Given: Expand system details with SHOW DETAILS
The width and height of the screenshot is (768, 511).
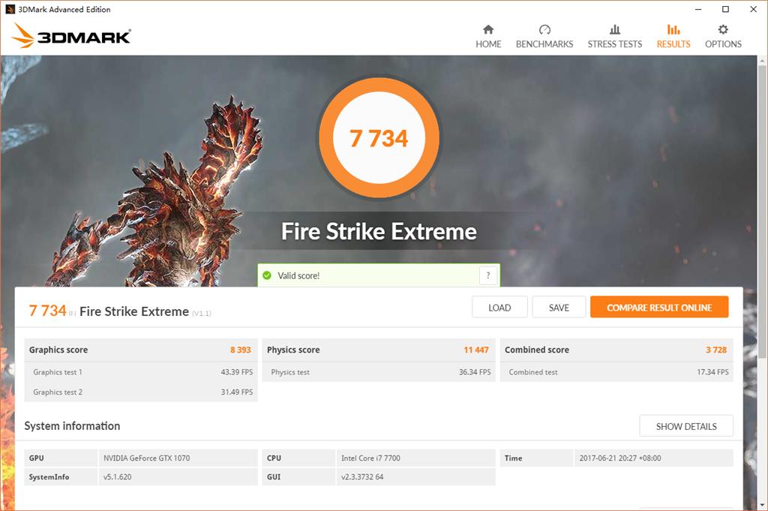Looking at the screenshot, I should click(686, 425).
